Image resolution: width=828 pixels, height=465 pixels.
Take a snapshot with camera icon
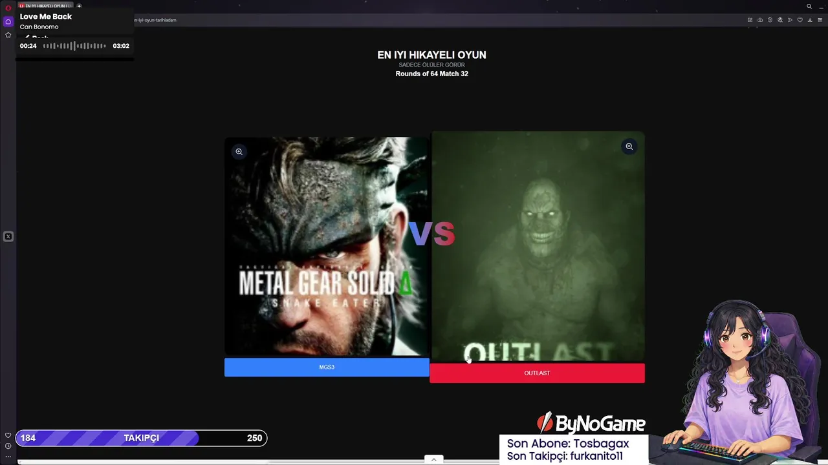760,20
